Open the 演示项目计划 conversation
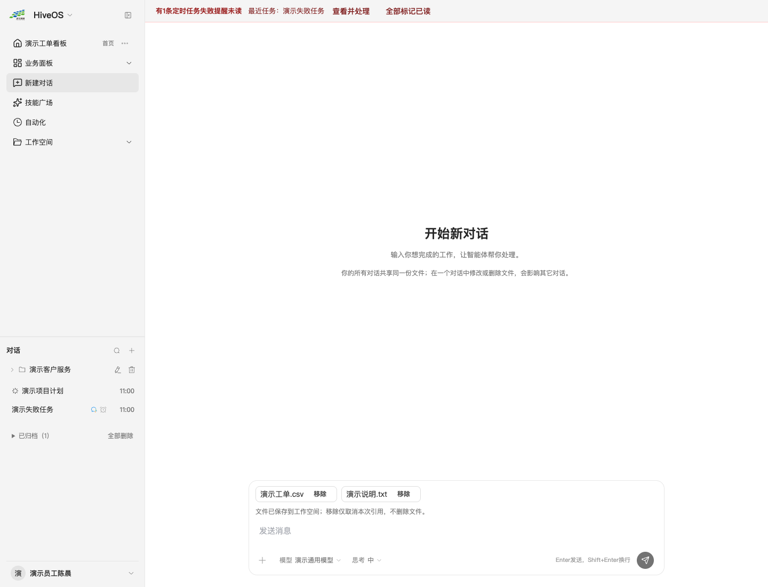The image size is (768, 587). [73, 391]
